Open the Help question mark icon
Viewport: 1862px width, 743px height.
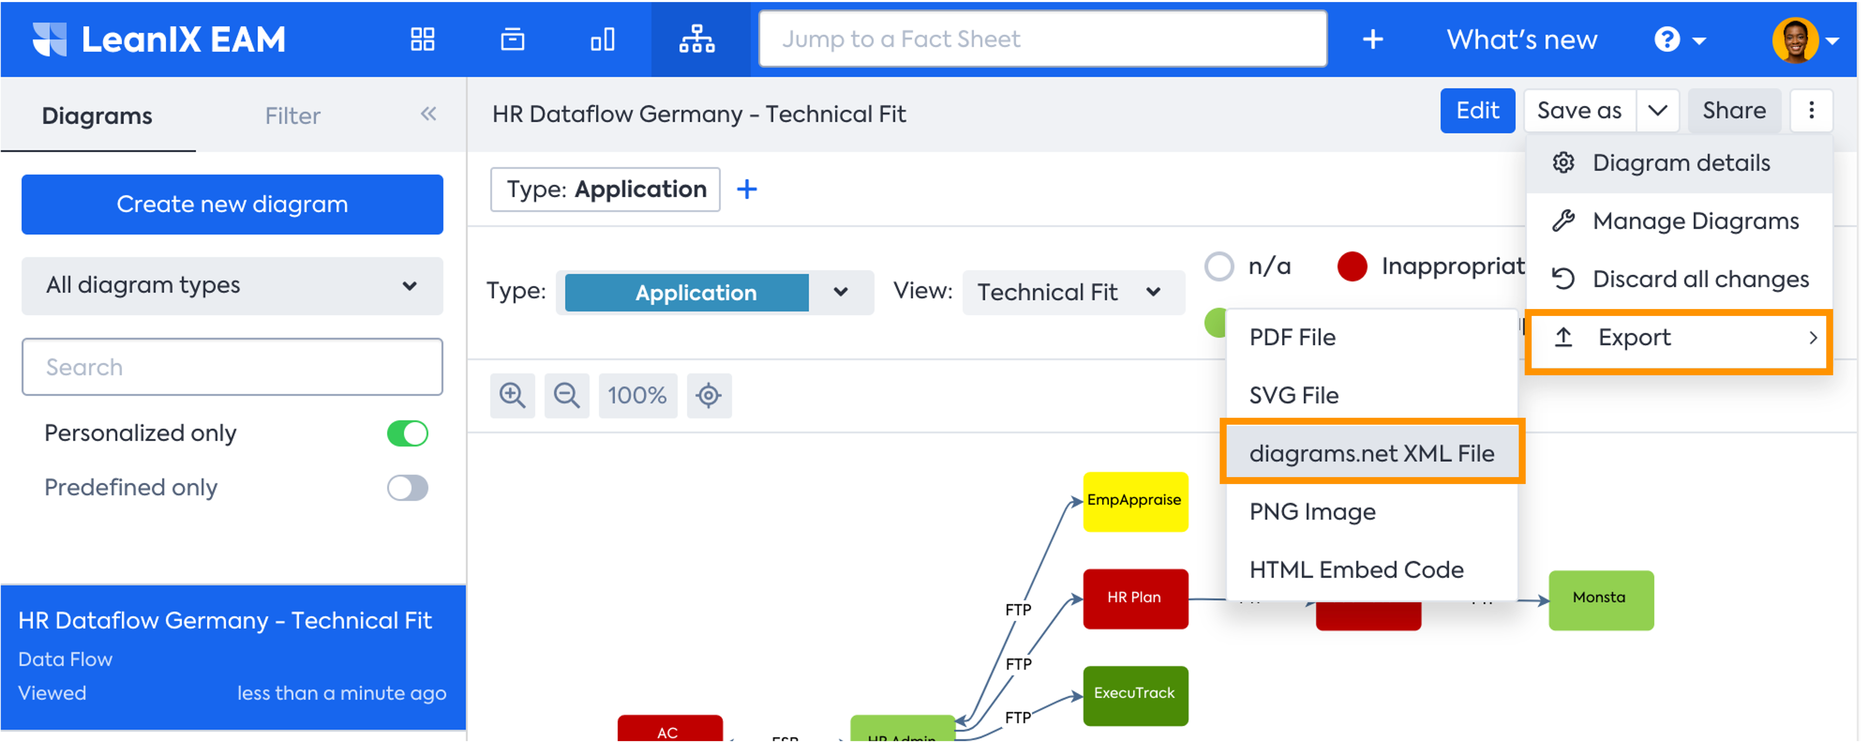(1668, 39)
